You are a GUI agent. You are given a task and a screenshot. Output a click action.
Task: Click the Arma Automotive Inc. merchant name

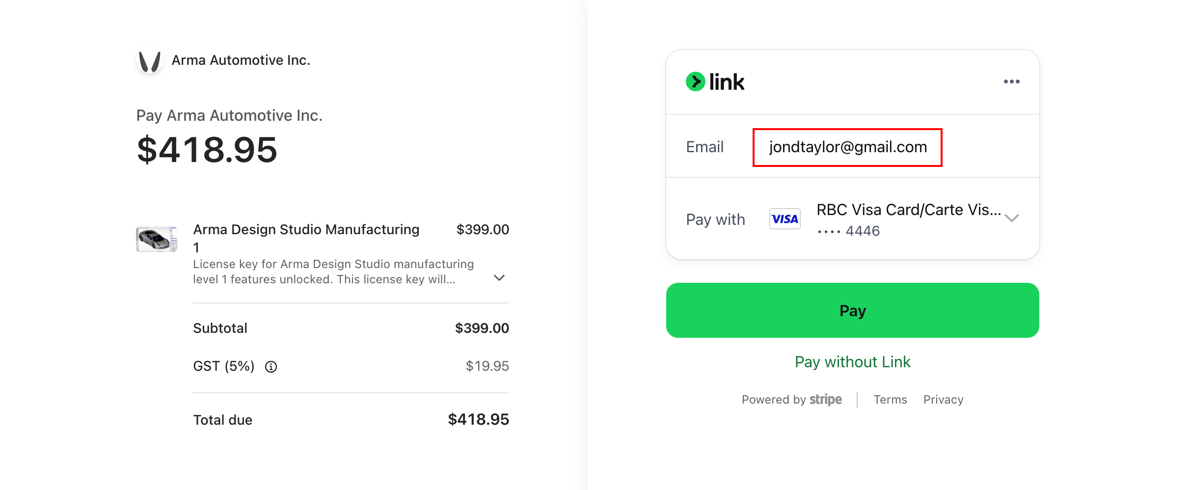pyautogui.click(x=241, y=60)
